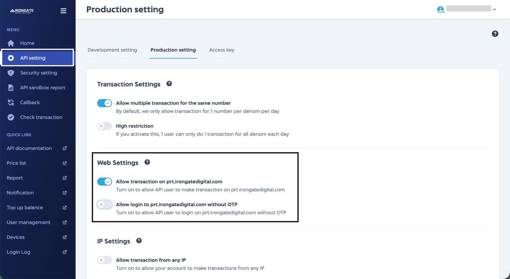
Task: Enable High restriction
Action: tap(104, 126)
